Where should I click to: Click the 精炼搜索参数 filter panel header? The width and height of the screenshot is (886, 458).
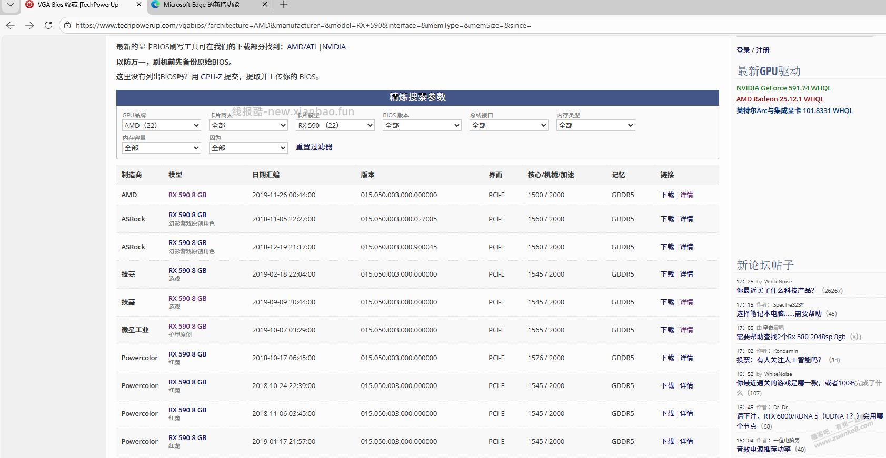click(417, 97)
